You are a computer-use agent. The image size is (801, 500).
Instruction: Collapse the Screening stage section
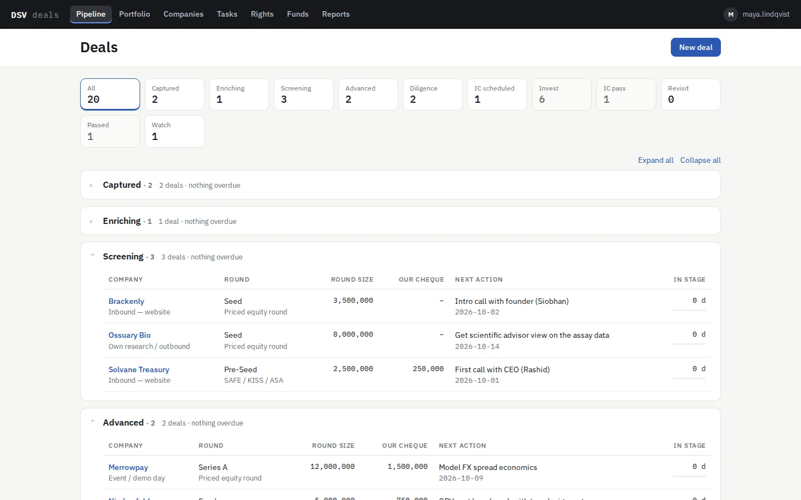[x=92, y=256]
